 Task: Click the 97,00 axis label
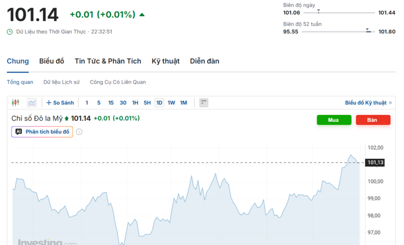point(374,233)
